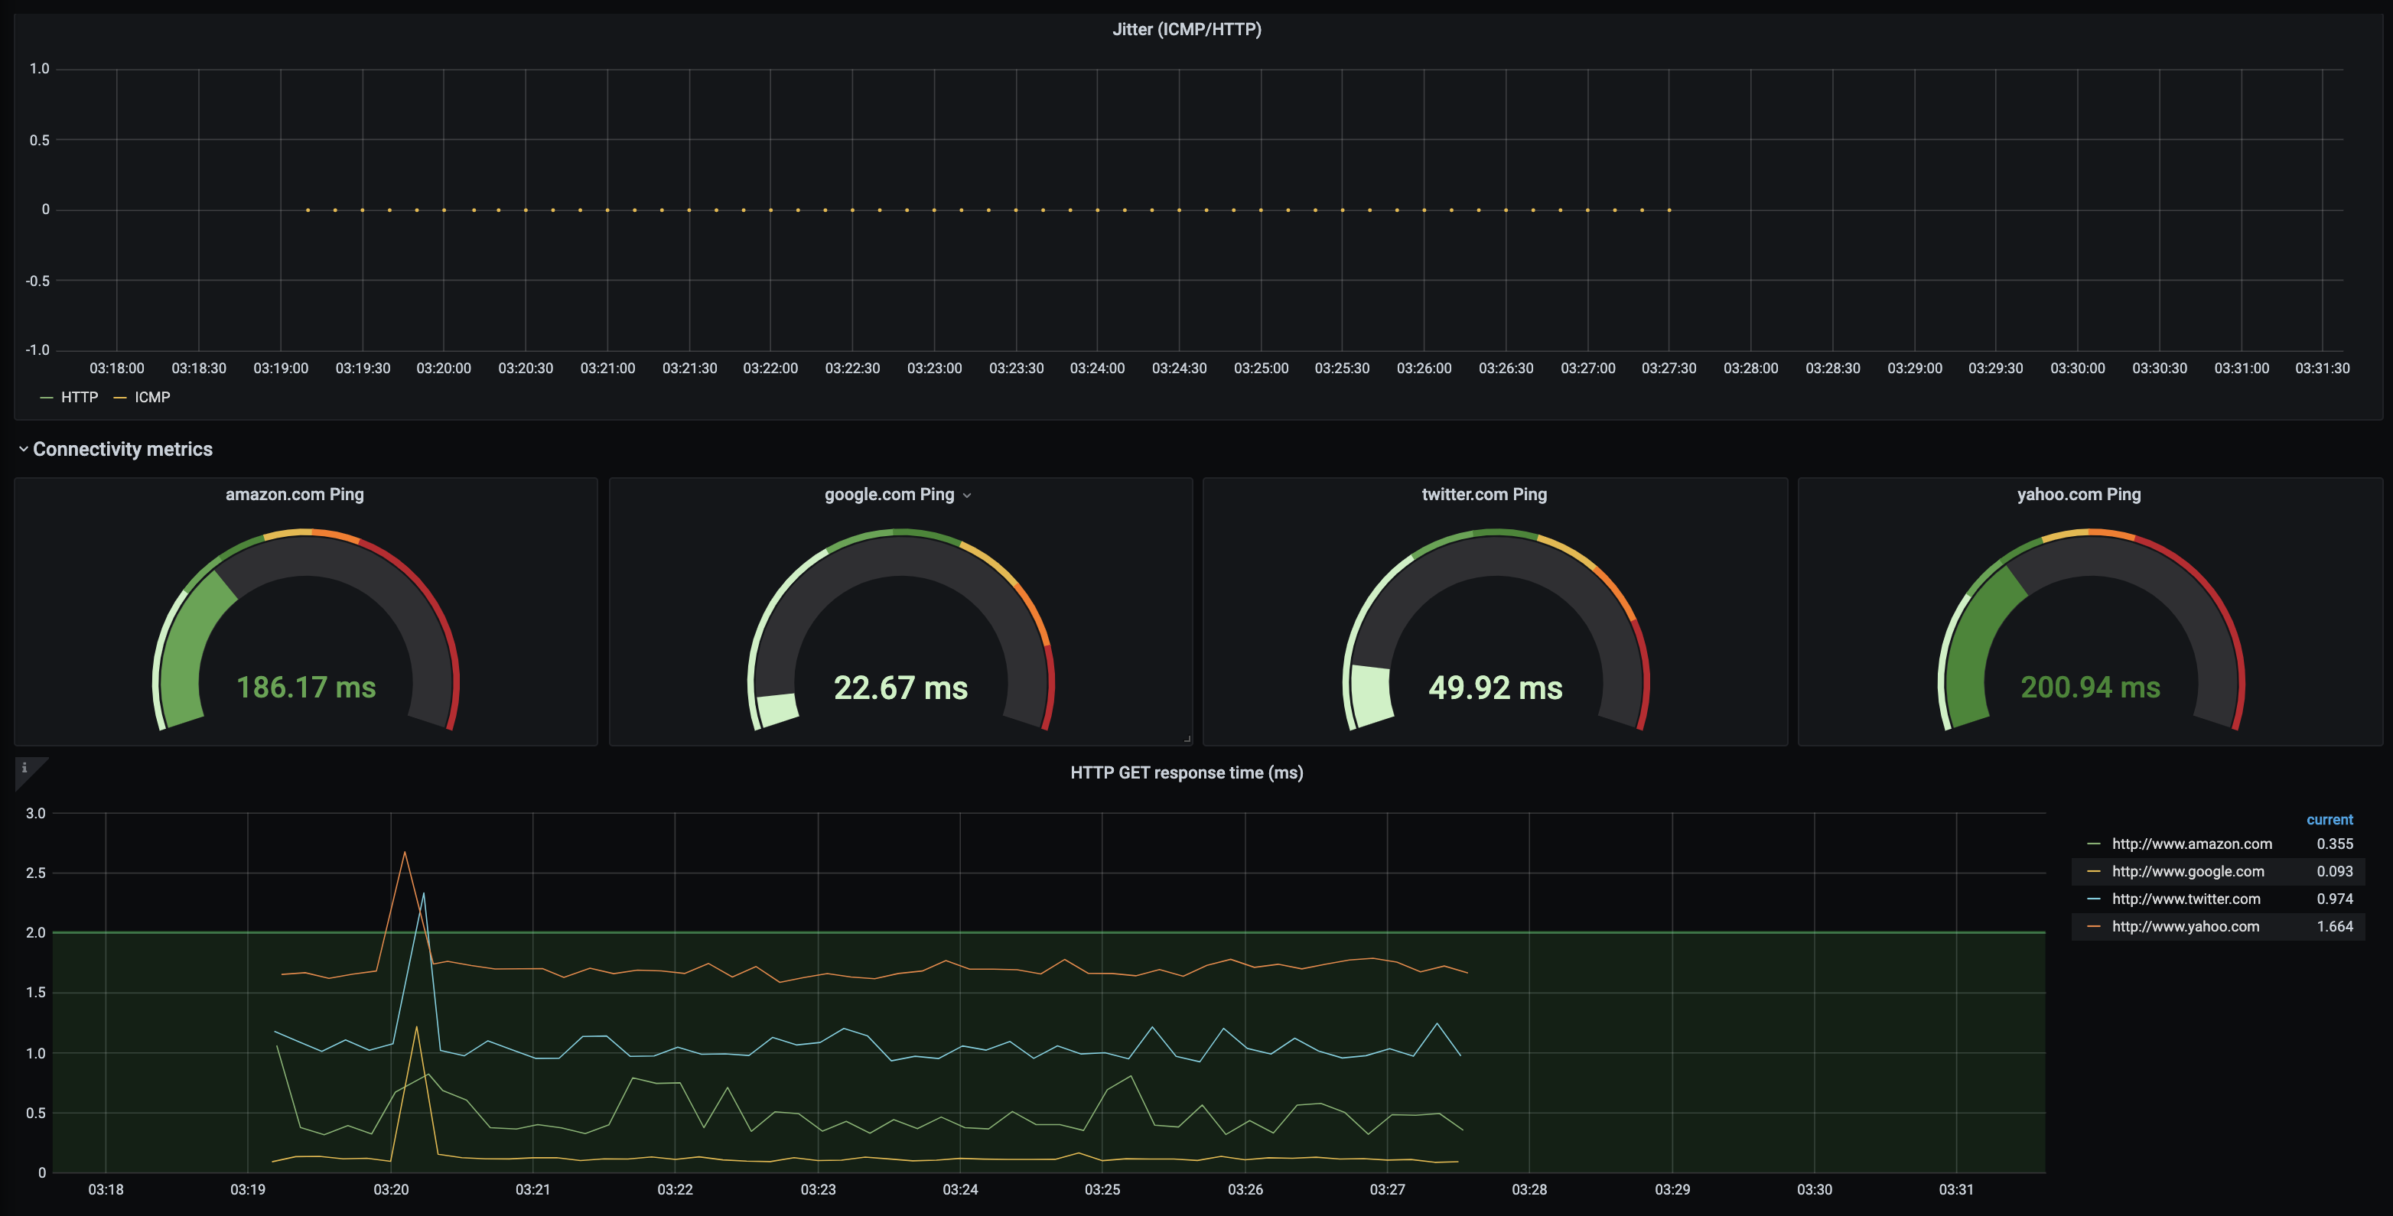The height and width of the screenshot is (1216, 2393).
Task: Toggle the HTTP series in Jitter legend
Action: 79,398
